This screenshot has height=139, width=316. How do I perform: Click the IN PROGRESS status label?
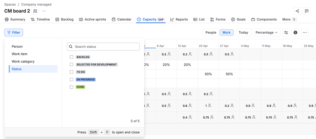86,79
